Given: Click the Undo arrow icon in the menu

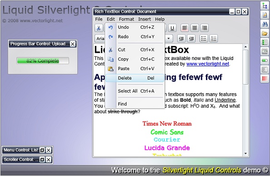Looking at the screenshot, I should [x=110, y=27].
